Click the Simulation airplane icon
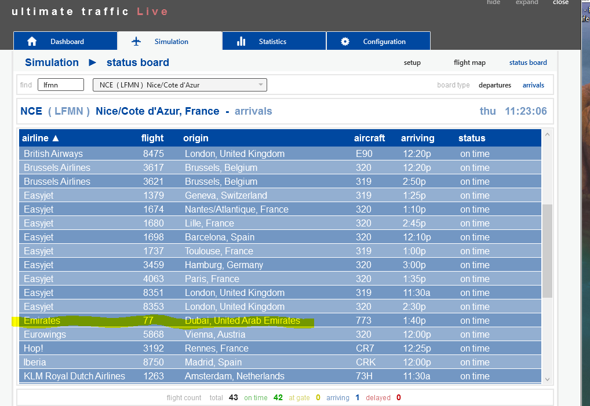590x406 pixels. pos(136,41)
